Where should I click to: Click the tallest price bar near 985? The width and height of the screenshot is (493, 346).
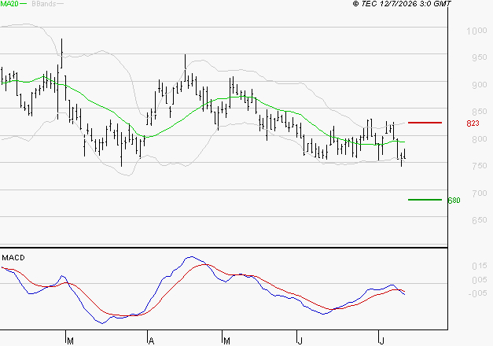pos(61,53)
